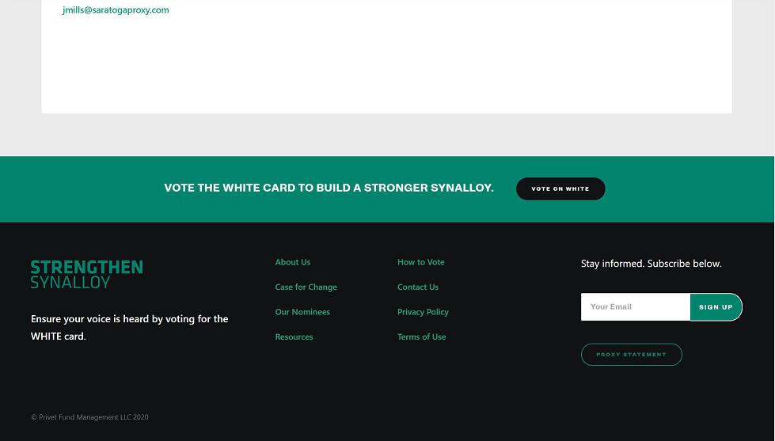Click the 'Vote the white card' banner heading
The width and height of the screenshot is (775, 441).
tap(329, 188)
